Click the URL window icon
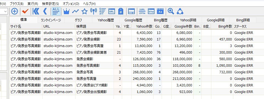 111,11
